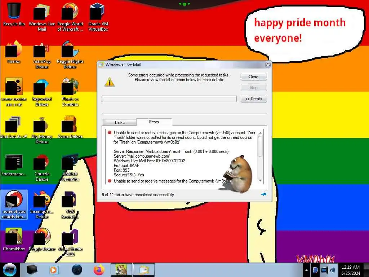Click the 'Secure(SSL): Yes' line

tap(129, 175)
